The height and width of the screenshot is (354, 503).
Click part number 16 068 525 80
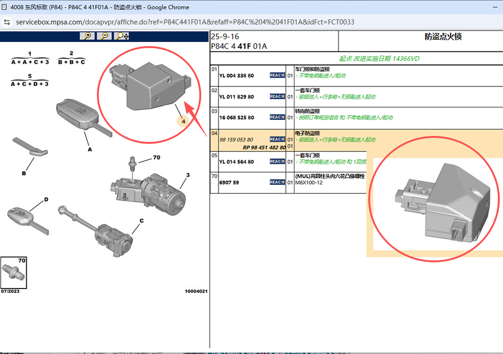[236, 118]
